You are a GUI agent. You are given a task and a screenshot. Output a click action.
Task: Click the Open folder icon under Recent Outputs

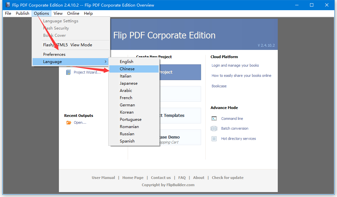click(x=69, y=122)
